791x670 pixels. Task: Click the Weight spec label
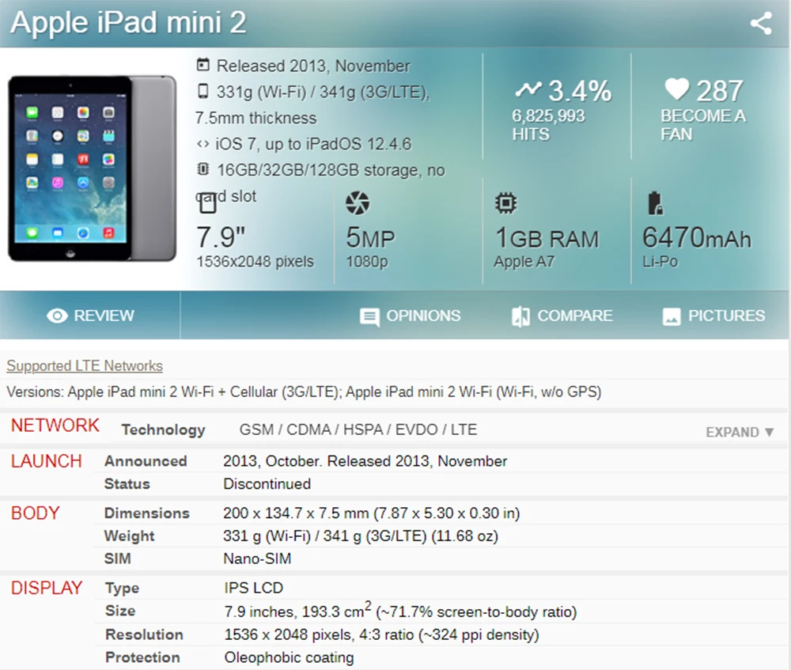tap(129, 536)
